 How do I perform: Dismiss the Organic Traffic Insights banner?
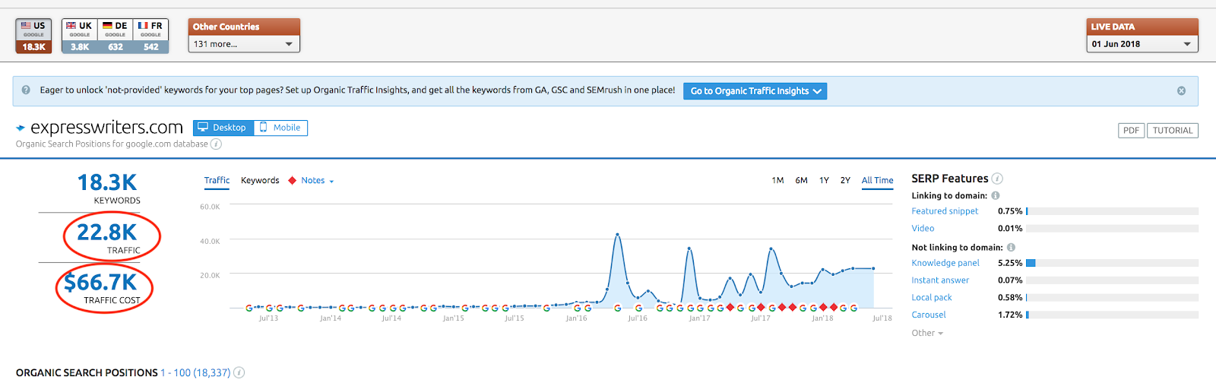click(x=1181, y=90)
